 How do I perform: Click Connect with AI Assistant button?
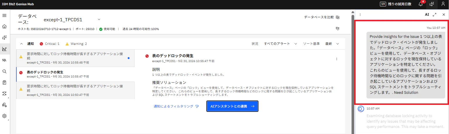pyautogui.click(x=232, y=107)
